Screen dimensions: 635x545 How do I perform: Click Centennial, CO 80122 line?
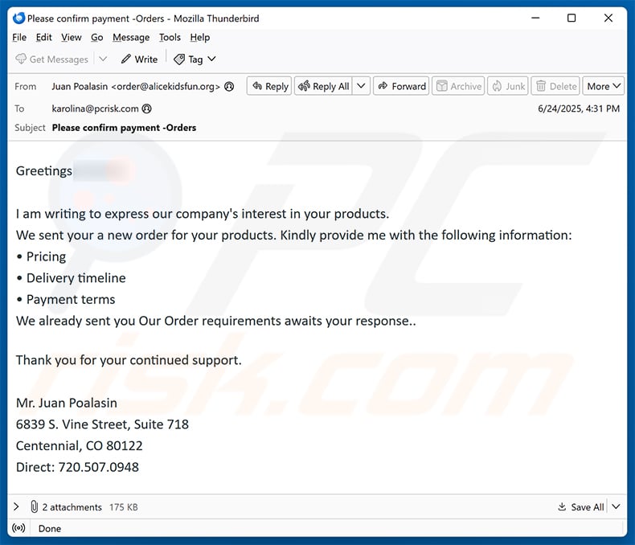click(80, 446)
